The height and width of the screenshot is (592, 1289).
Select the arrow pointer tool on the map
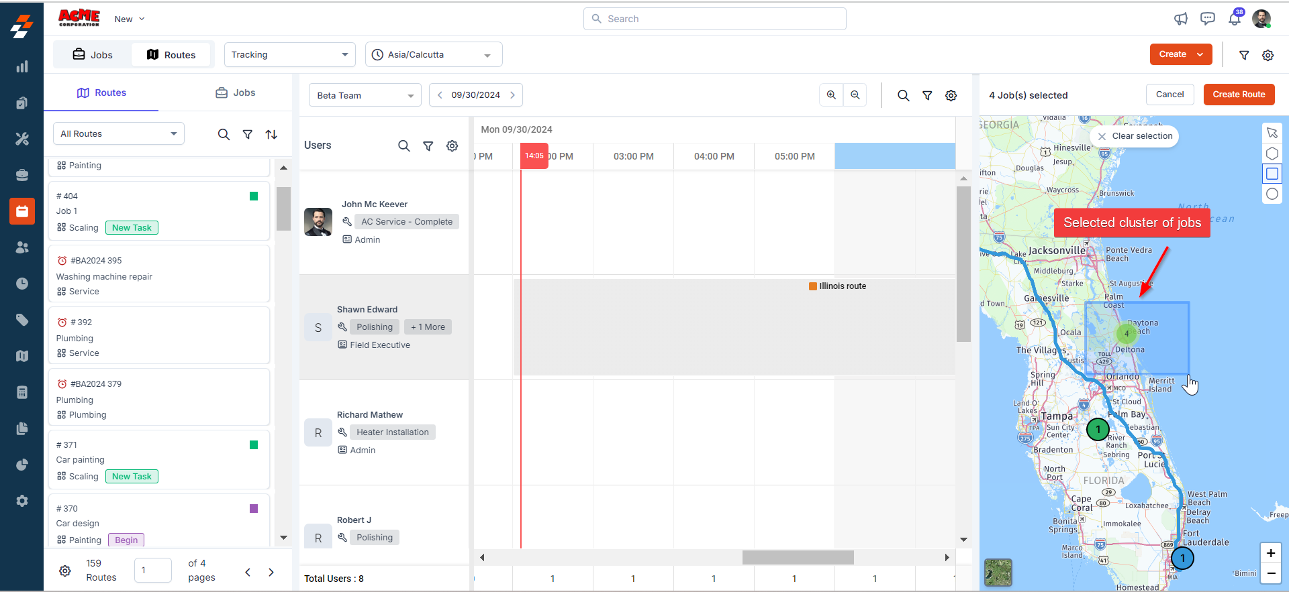pos(1272,133)
